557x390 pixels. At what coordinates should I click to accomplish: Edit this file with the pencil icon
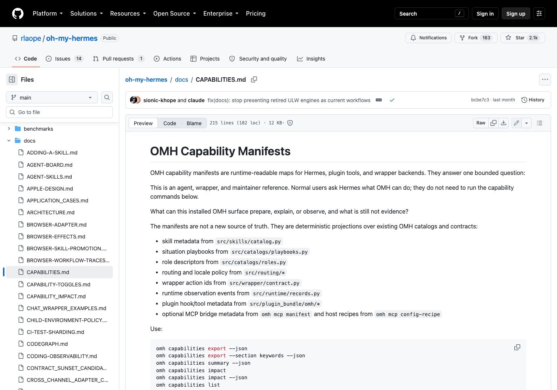(516, 123)
